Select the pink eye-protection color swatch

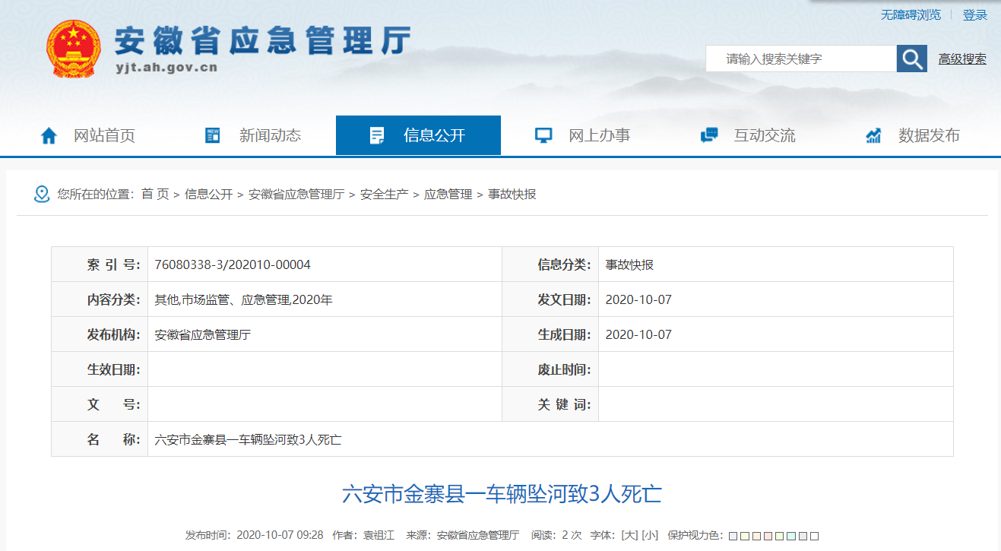[768, 536]
